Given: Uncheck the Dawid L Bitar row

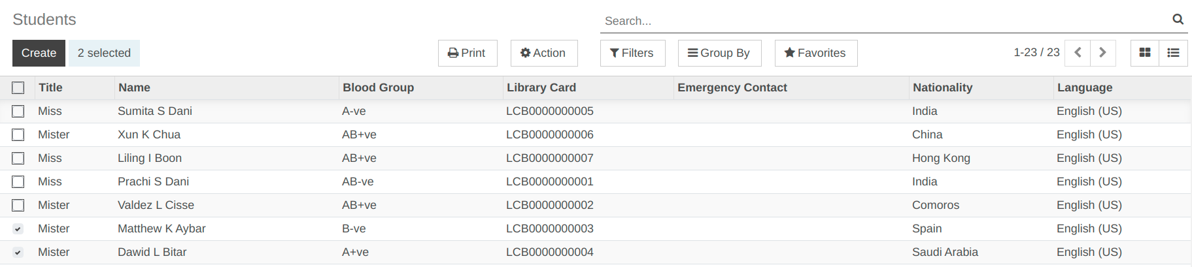Looking at the screenshot, I should coord(18,252).
